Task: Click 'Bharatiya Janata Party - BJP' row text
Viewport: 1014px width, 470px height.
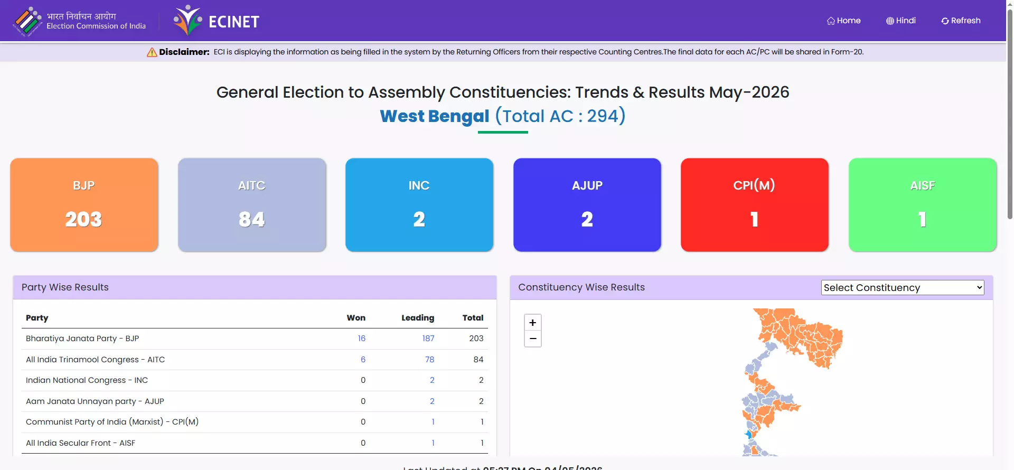Action: (82, 339)
